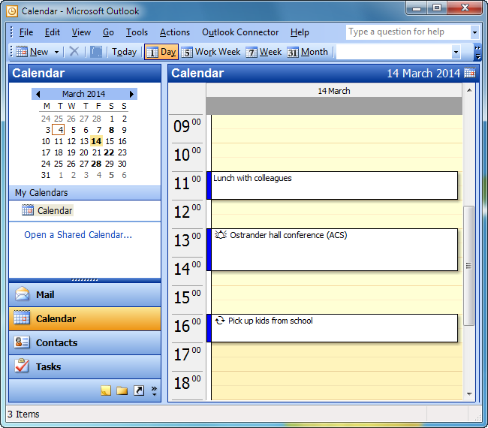
Task: Select 4 March in the date navigator
Action: (59, 130)
